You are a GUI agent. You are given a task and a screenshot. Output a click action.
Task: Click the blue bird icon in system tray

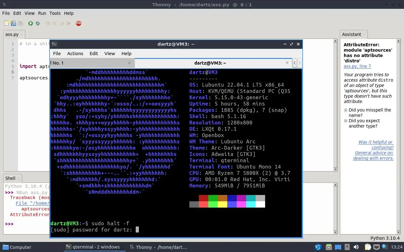pyautogui.click(x=318, y=247)
